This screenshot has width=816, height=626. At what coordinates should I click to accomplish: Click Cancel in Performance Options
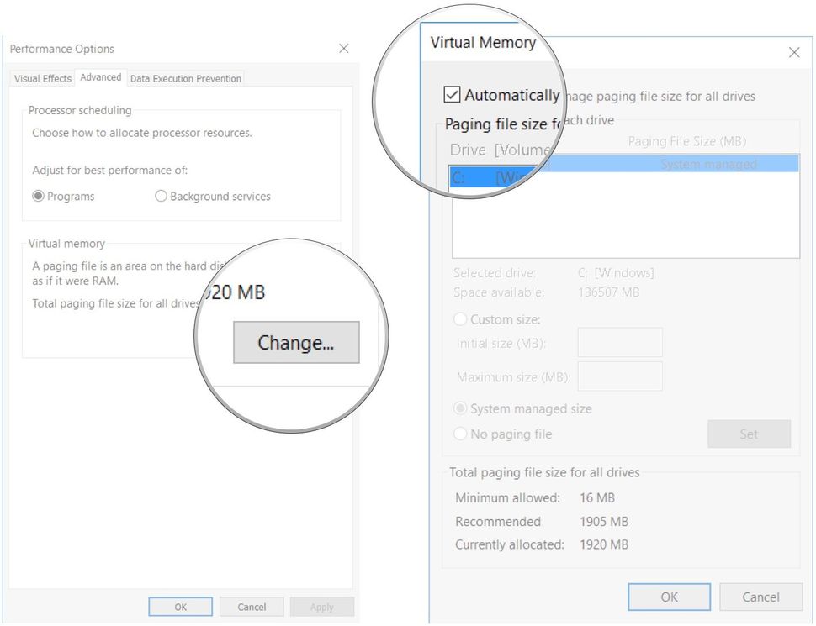point(252,606)
